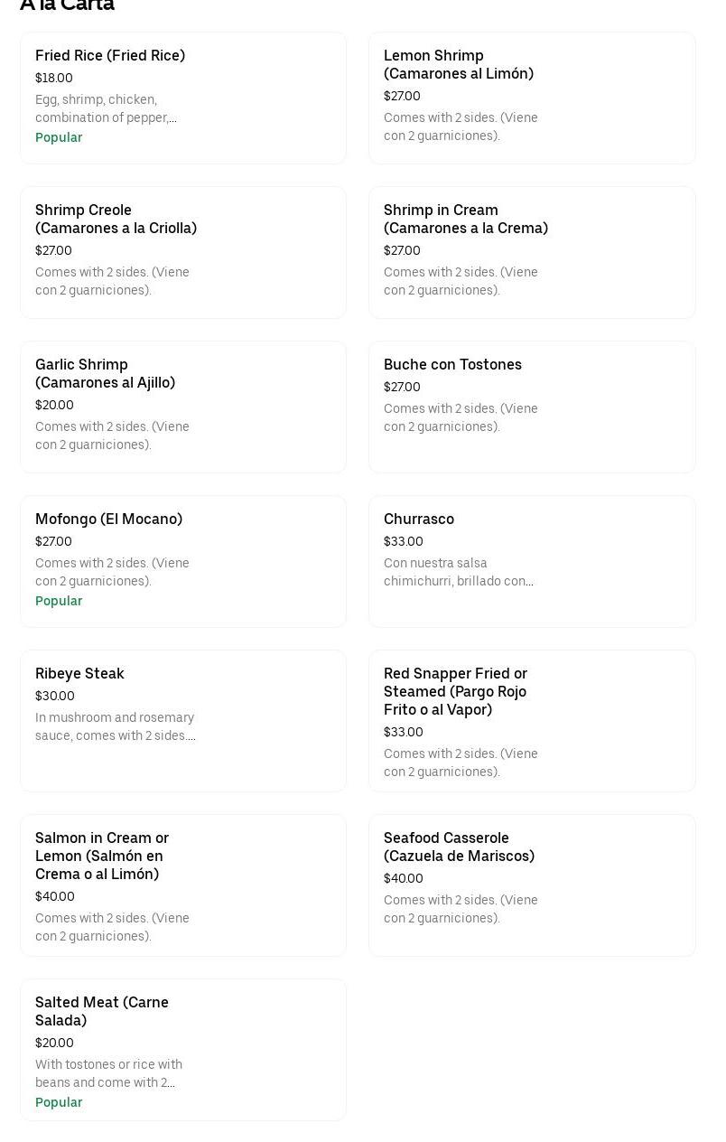Click the $33.00 price under Churrasco

point(403,542)
